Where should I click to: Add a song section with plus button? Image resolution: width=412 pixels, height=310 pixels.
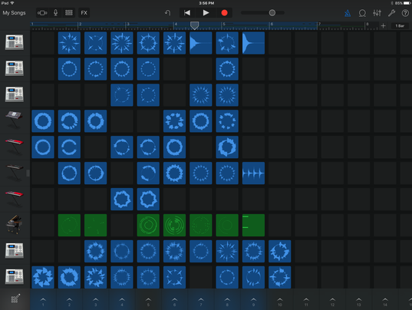coord(383,26)
